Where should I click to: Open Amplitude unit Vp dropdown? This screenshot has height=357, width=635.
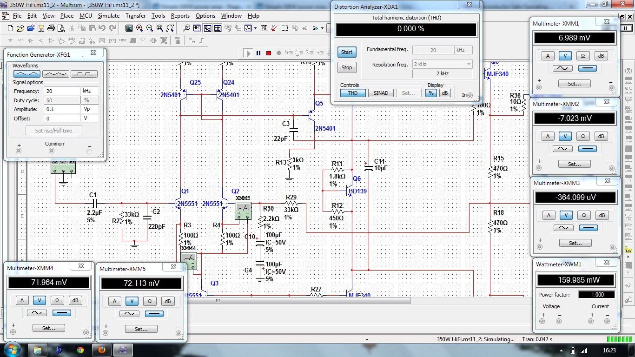click(x=90, y=109)
